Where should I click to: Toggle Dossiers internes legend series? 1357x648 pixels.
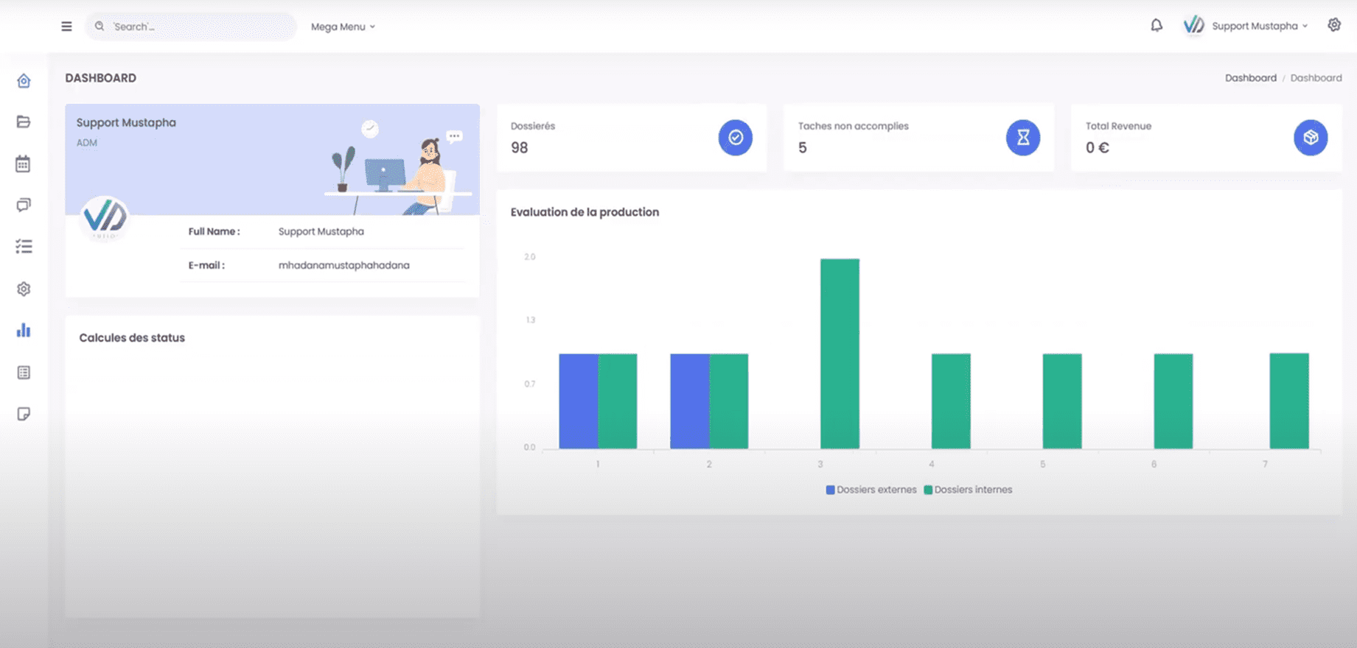pos(968,490)
